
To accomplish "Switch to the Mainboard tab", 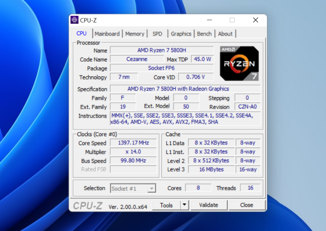I will tap(107, 34).
